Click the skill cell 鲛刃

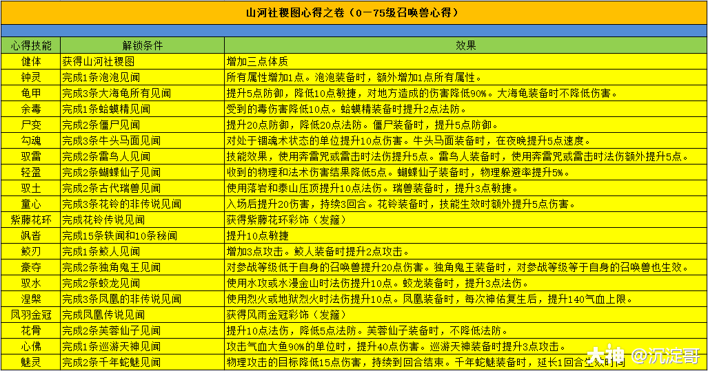click(x=31, y=251)
